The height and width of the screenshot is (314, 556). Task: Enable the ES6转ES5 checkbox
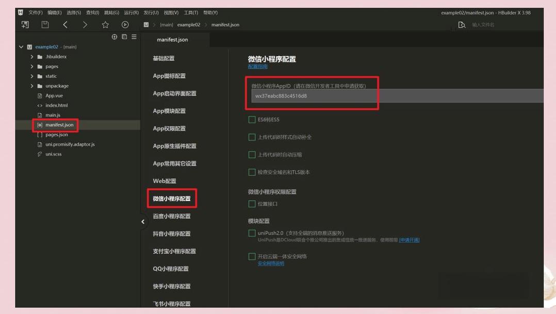[x=252, y=120]
